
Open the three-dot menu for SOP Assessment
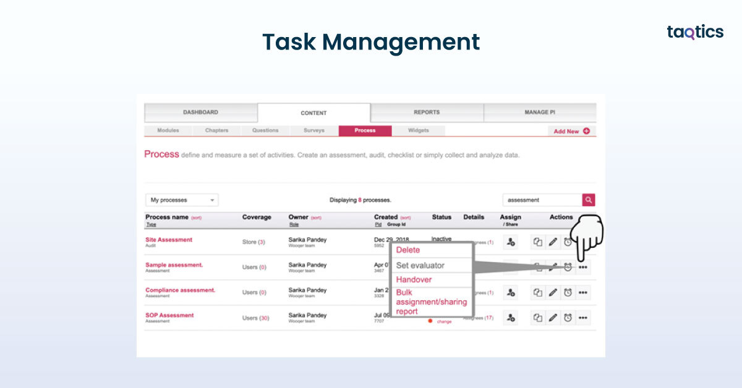(583, 318)
